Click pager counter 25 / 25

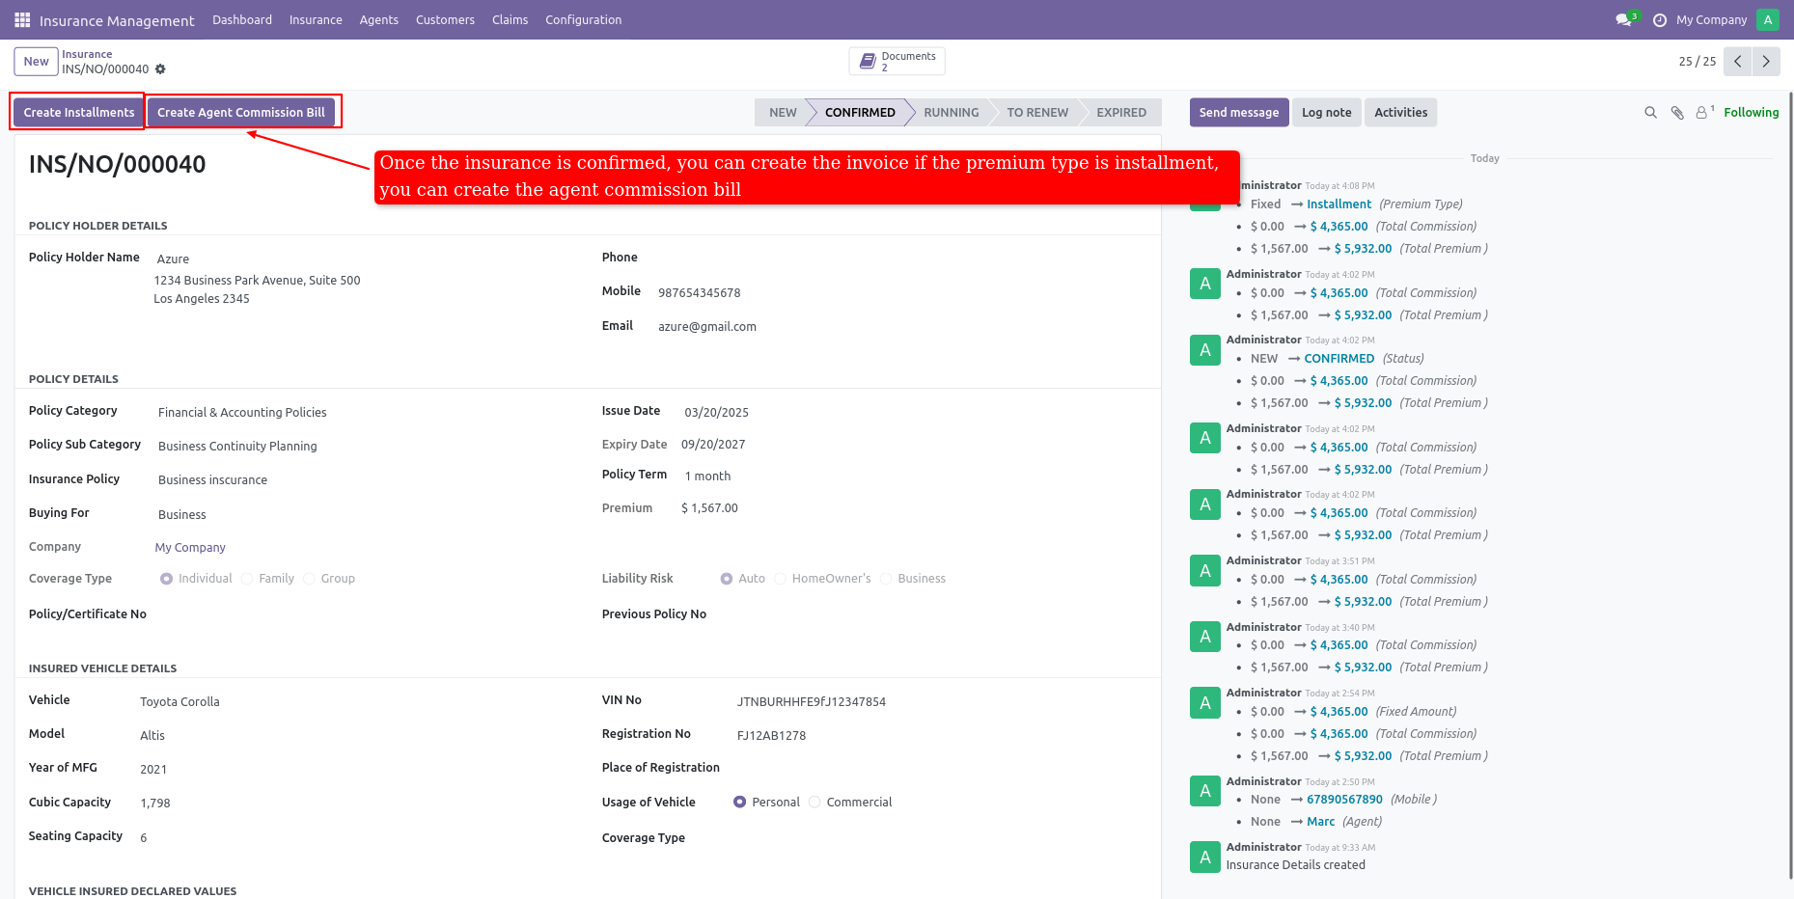pos(1697,61)
